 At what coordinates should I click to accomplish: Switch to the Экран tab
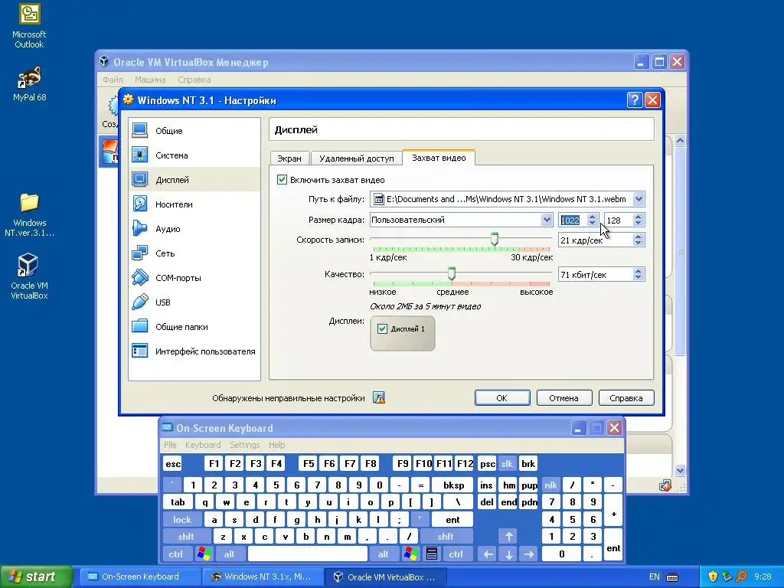click(289, 158)
